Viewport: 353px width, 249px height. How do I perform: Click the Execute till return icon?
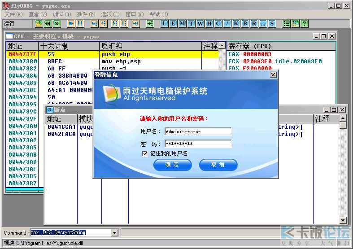click(x=135, y=23)
